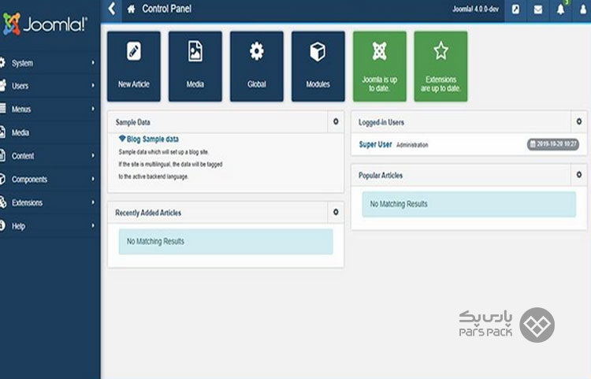The height and width of the screenshot is (379, 591).
Task: Click the Recently Added Articles heading
Action: pos(148,213)
